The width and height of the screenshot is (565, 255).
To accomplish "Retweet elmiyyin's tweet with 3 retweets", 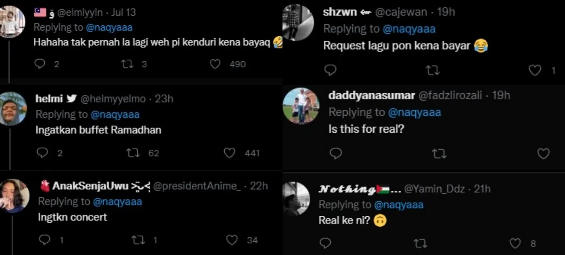I will click(128, 64).
